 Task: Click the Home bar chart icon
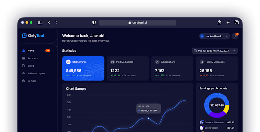(24, 51)
